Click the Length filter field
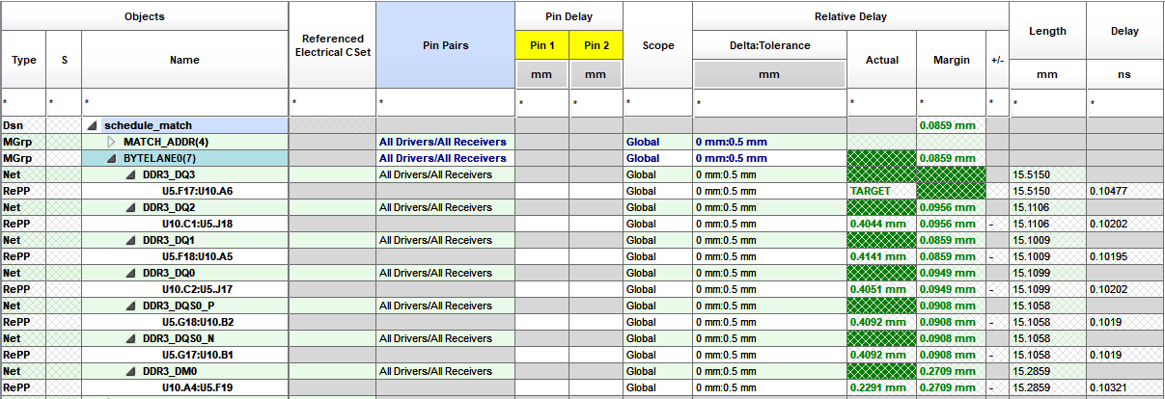This screenshot has width=1165, height=399. [x=1047, y=103]
